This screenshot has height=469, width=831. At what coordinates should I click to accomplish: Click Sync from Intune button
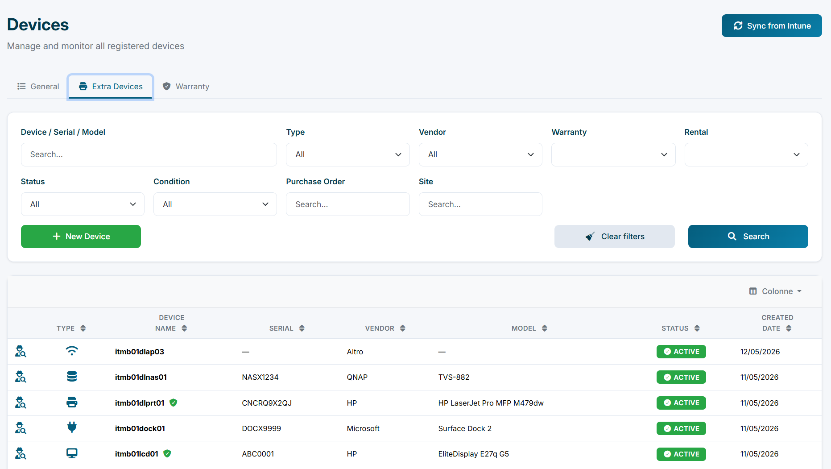[x=772, y=25]
